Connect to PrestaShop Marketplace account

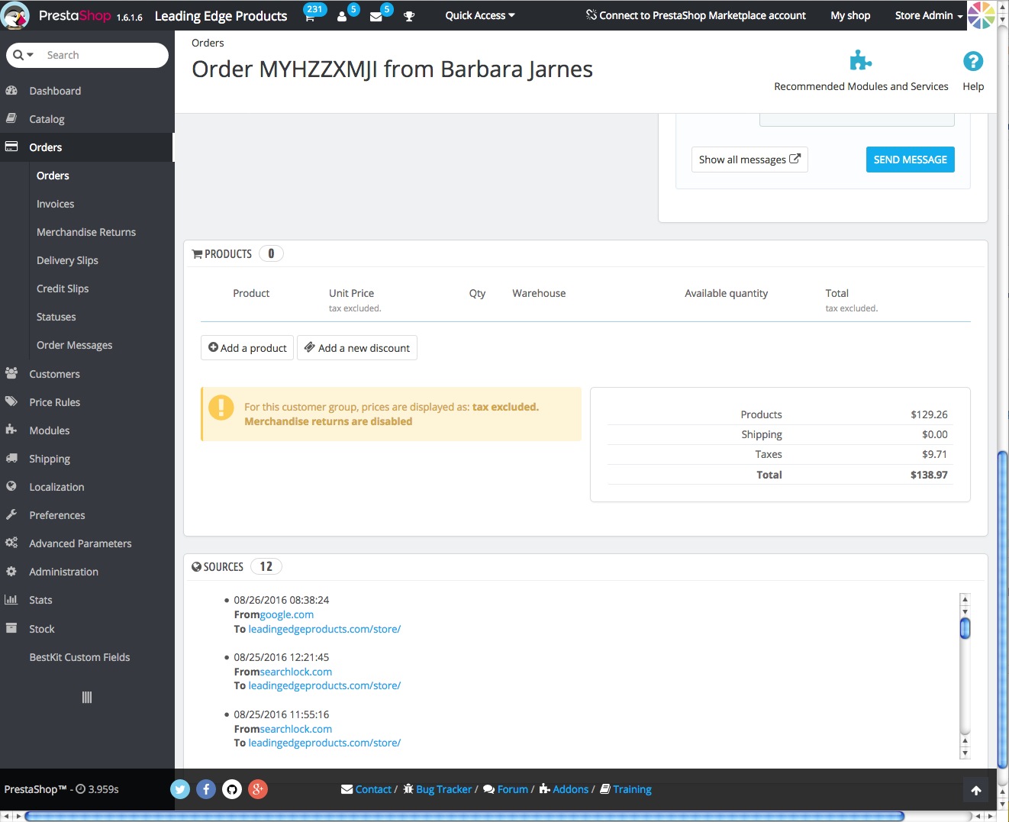pos(696,15)
